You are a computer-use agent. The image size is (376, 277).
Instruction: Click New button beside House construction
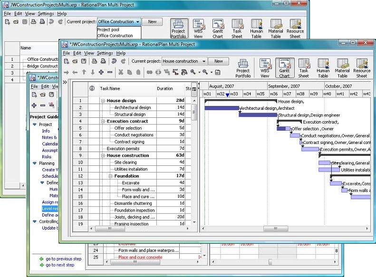(218, 61)
